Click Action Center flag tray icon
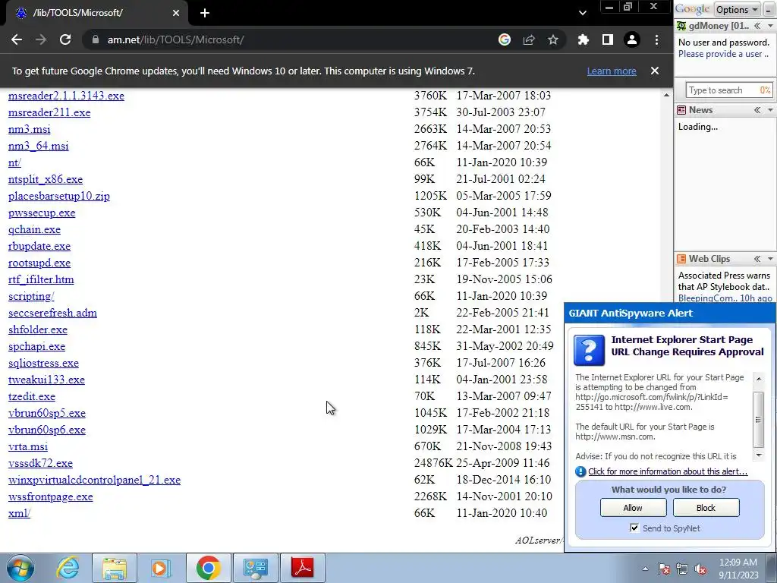The width and height of the screenshot is (777, 583). tap(664, 569)
